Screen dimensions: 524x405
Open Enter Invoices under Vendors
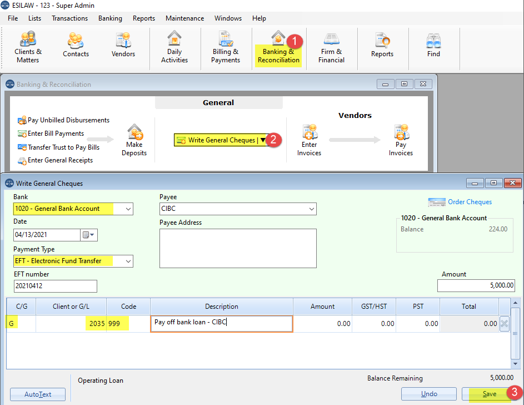click(309, 140)
